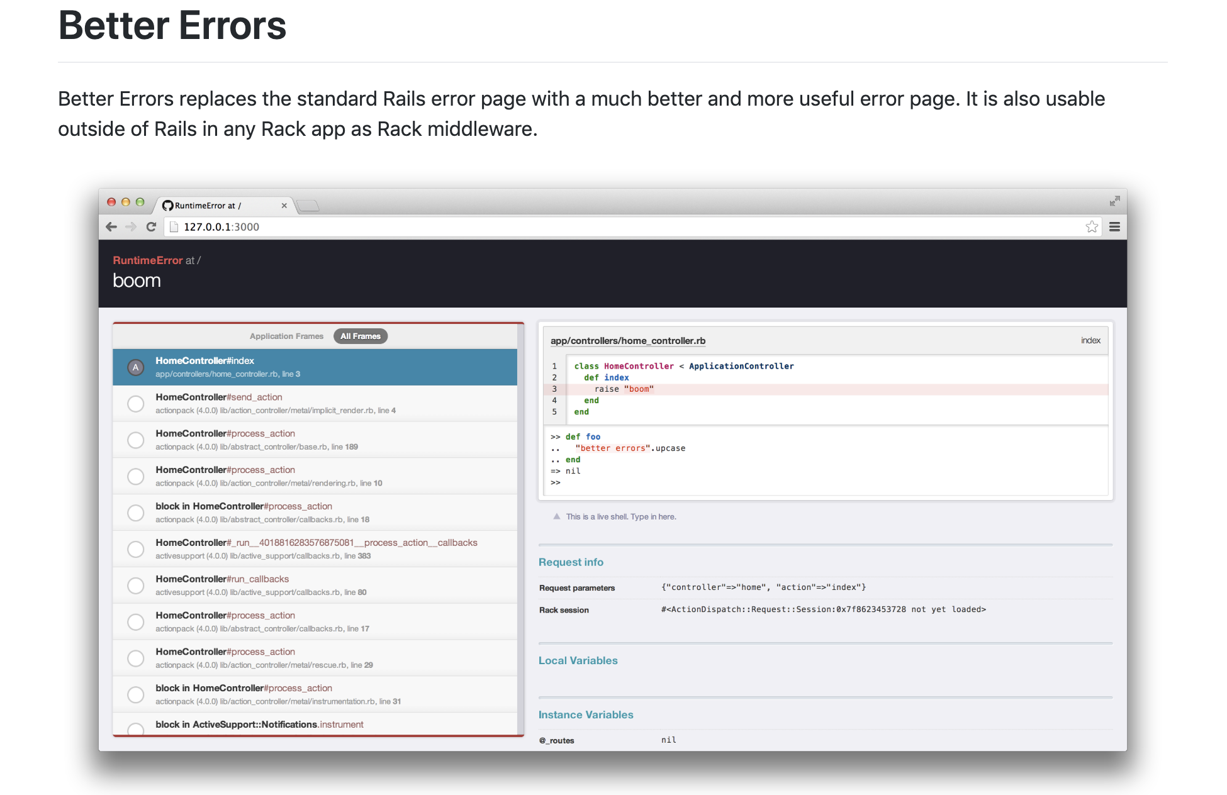Click the browser forward arrow
Viewport: 1227px width, 795px height.
tap(132, 227)
